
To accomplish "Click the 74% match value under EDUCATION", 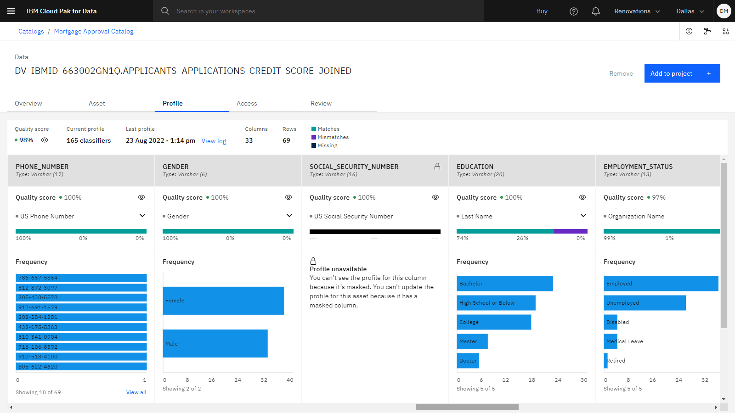I will pos(463,238).
